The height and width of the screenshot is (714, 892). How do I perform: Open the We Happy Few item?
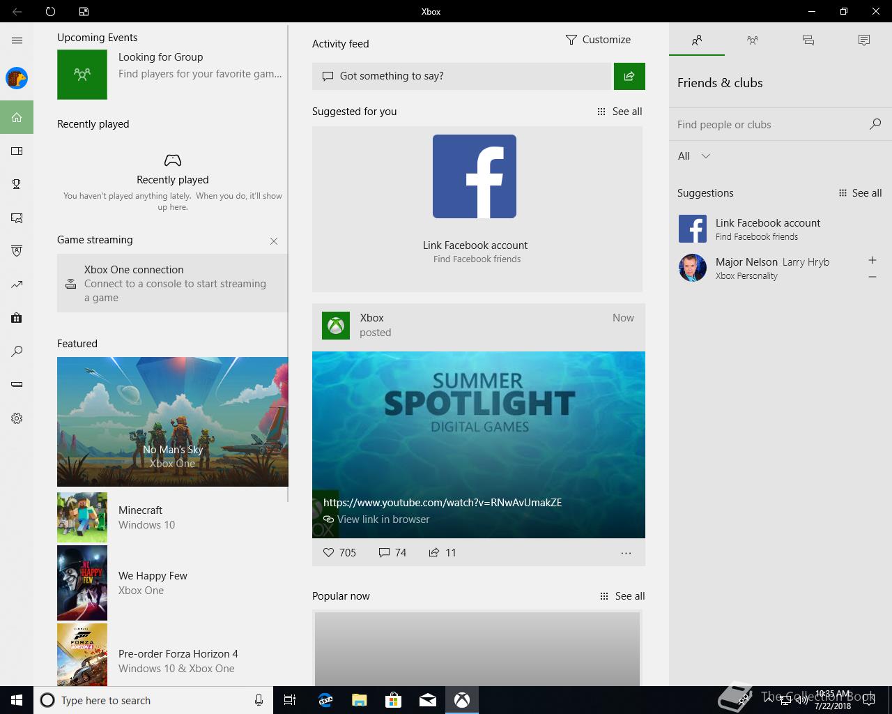coord(172,583)
